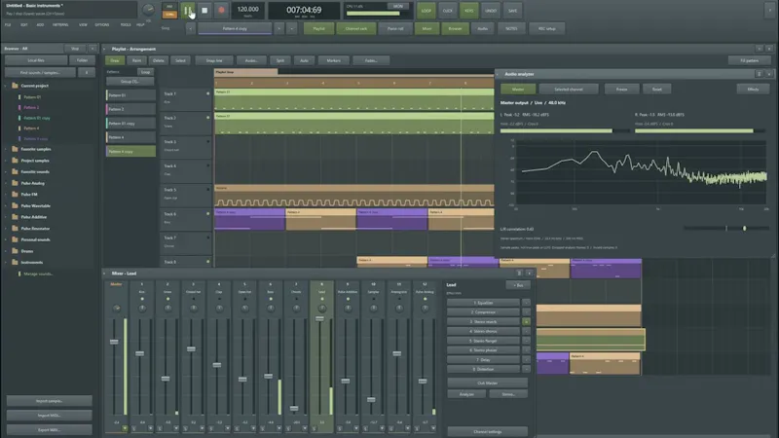
Task: Click the Sampler channel pan knob
Action: click(373, 309)
